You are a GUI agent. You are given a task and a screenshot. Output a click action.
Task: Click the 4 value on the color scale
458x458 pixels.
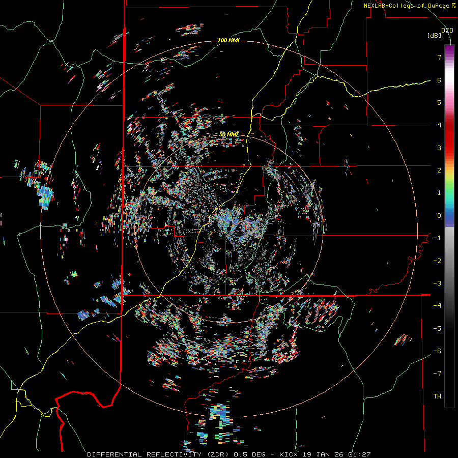(x=439, y=125)
